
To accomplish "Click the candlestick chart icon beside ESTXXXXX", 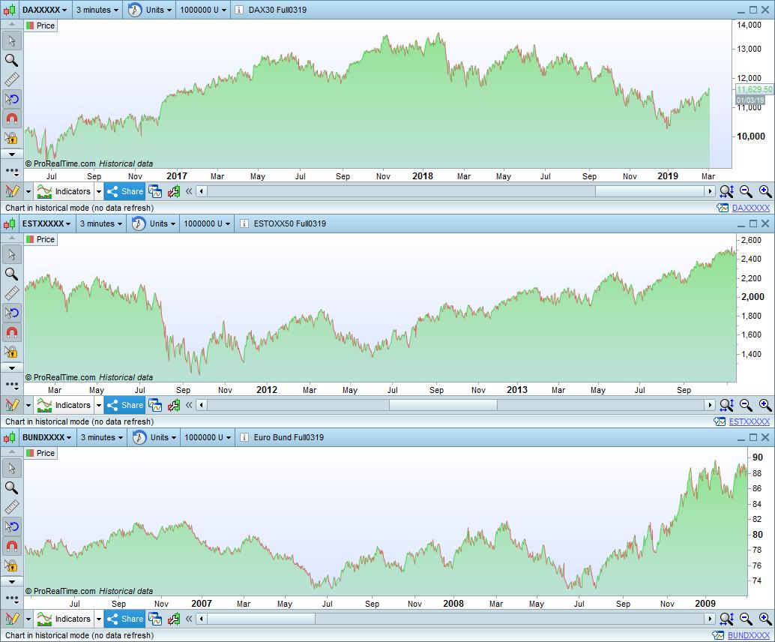I will [x=10, y=223].
